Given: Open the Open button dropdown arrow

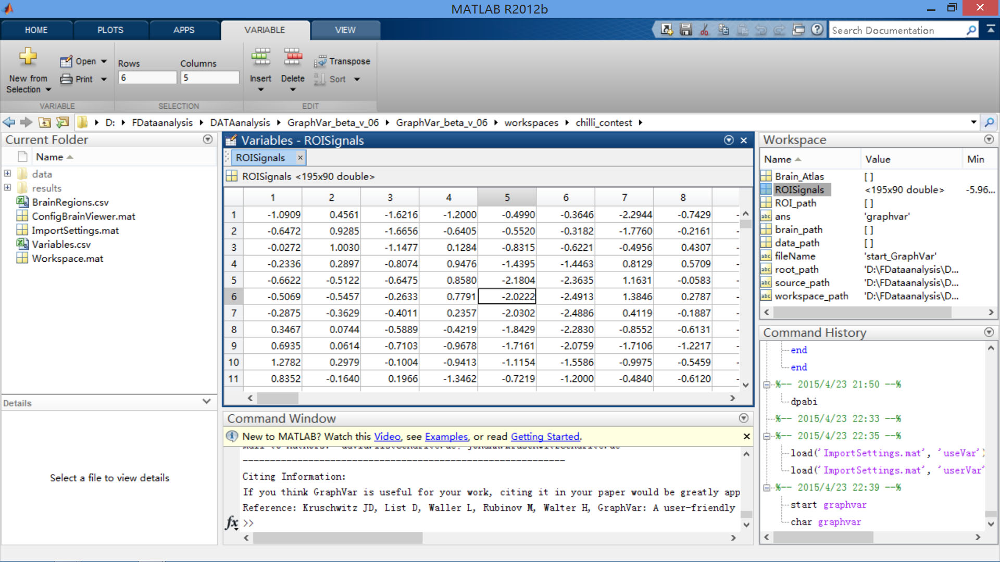Looking at the screenshot, I should (x=104, y=61).
